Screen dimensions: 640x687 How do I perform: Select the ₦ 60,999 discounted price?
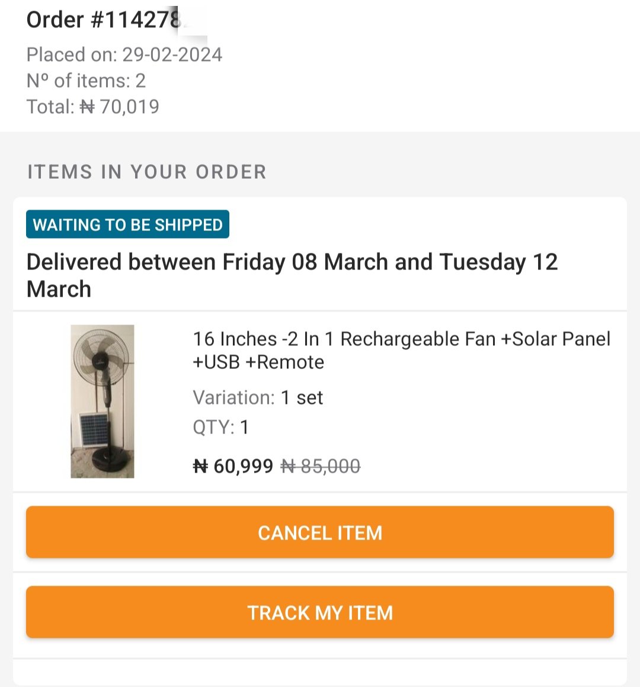coord(233,466)
